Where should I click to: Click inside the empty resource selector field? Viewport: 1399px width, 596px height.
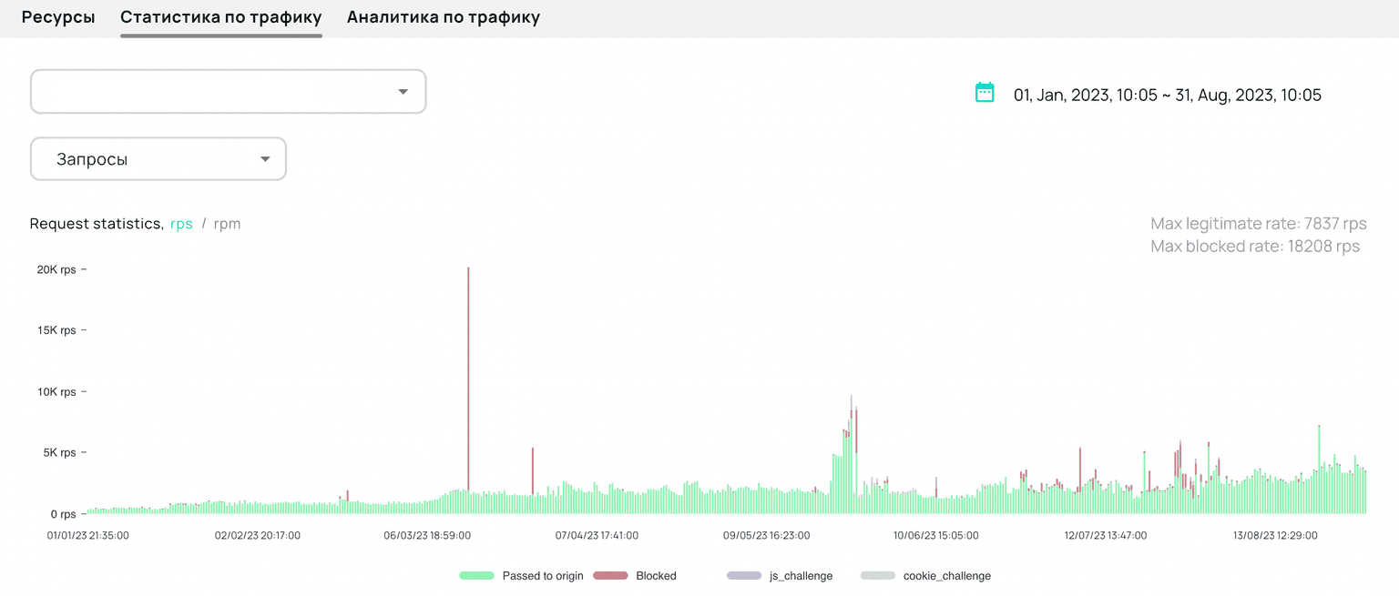click(x=209, y=92)
